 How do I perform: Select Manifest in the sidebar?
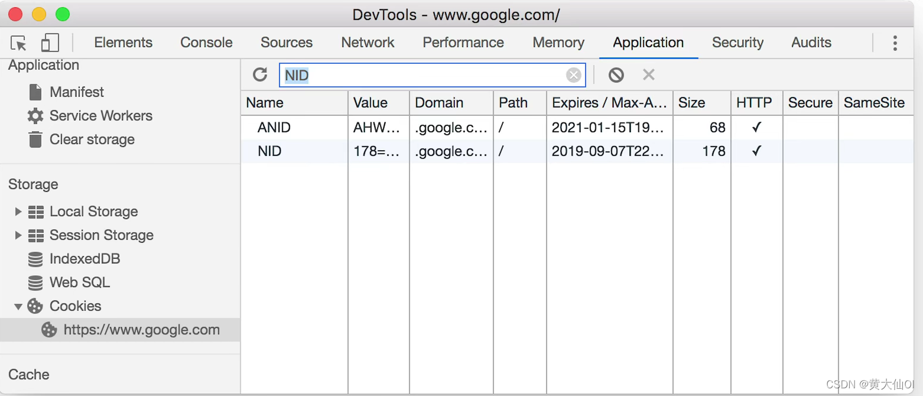77,92
